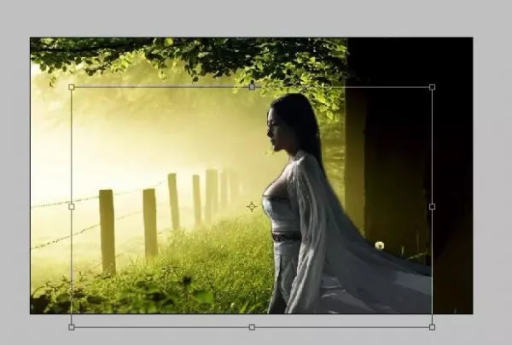This screenshot has width=512, height=345.
Task: Click the small white dandelion flower
Action: (x=379, y=245)
